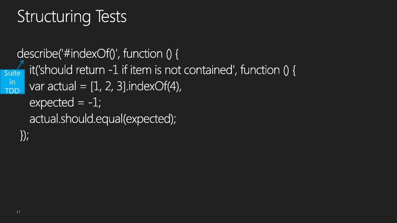Click the word 'function' on the it() line
This screenshot has width=397, height=223.
point(260,70)
